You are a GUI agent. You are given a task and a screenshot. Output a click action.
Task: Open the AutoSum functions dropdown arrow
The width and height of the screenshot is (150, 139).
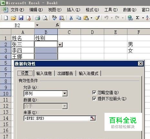coord(143,18)
